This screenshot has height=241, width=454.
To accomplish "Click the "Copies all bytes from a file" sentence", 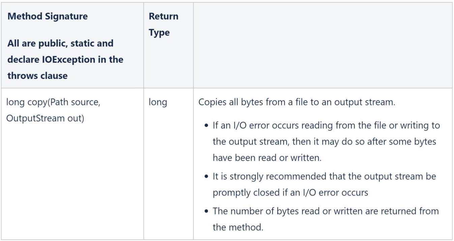I will [x=297, y=102].
